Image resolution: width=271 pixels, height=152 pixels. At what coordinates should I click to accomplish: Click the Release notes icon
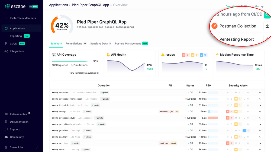pyautogui.click(x=6, y=114)
